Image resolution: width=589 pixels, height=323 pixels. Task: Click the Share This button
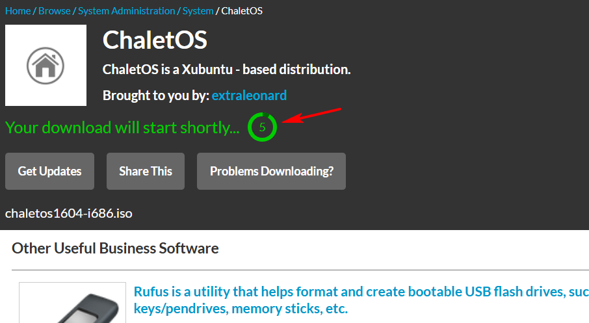[x=146, y=172]
